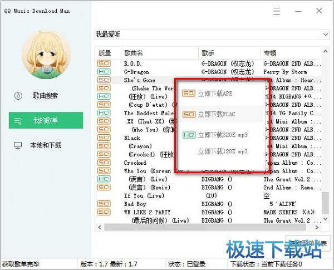334x270 pixels.
Task: Click SQ badge of WE LIKE 2 PARTY row
Action: pos(104,212)
